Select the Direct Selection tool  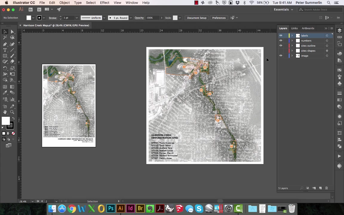click(x=12, y=32)
